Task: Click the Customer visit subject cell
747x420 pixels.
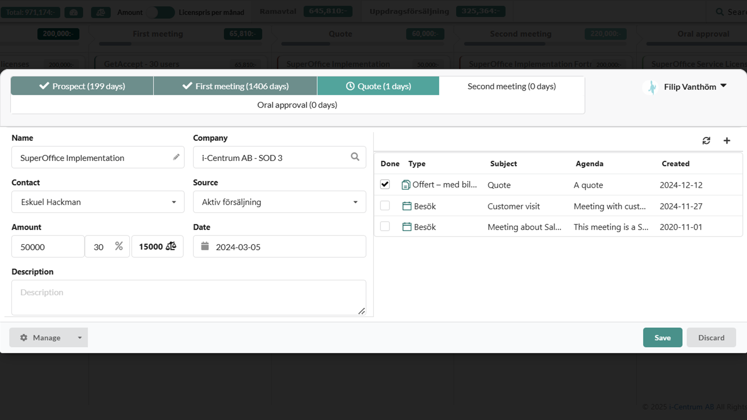Action: tap(513, 206)
